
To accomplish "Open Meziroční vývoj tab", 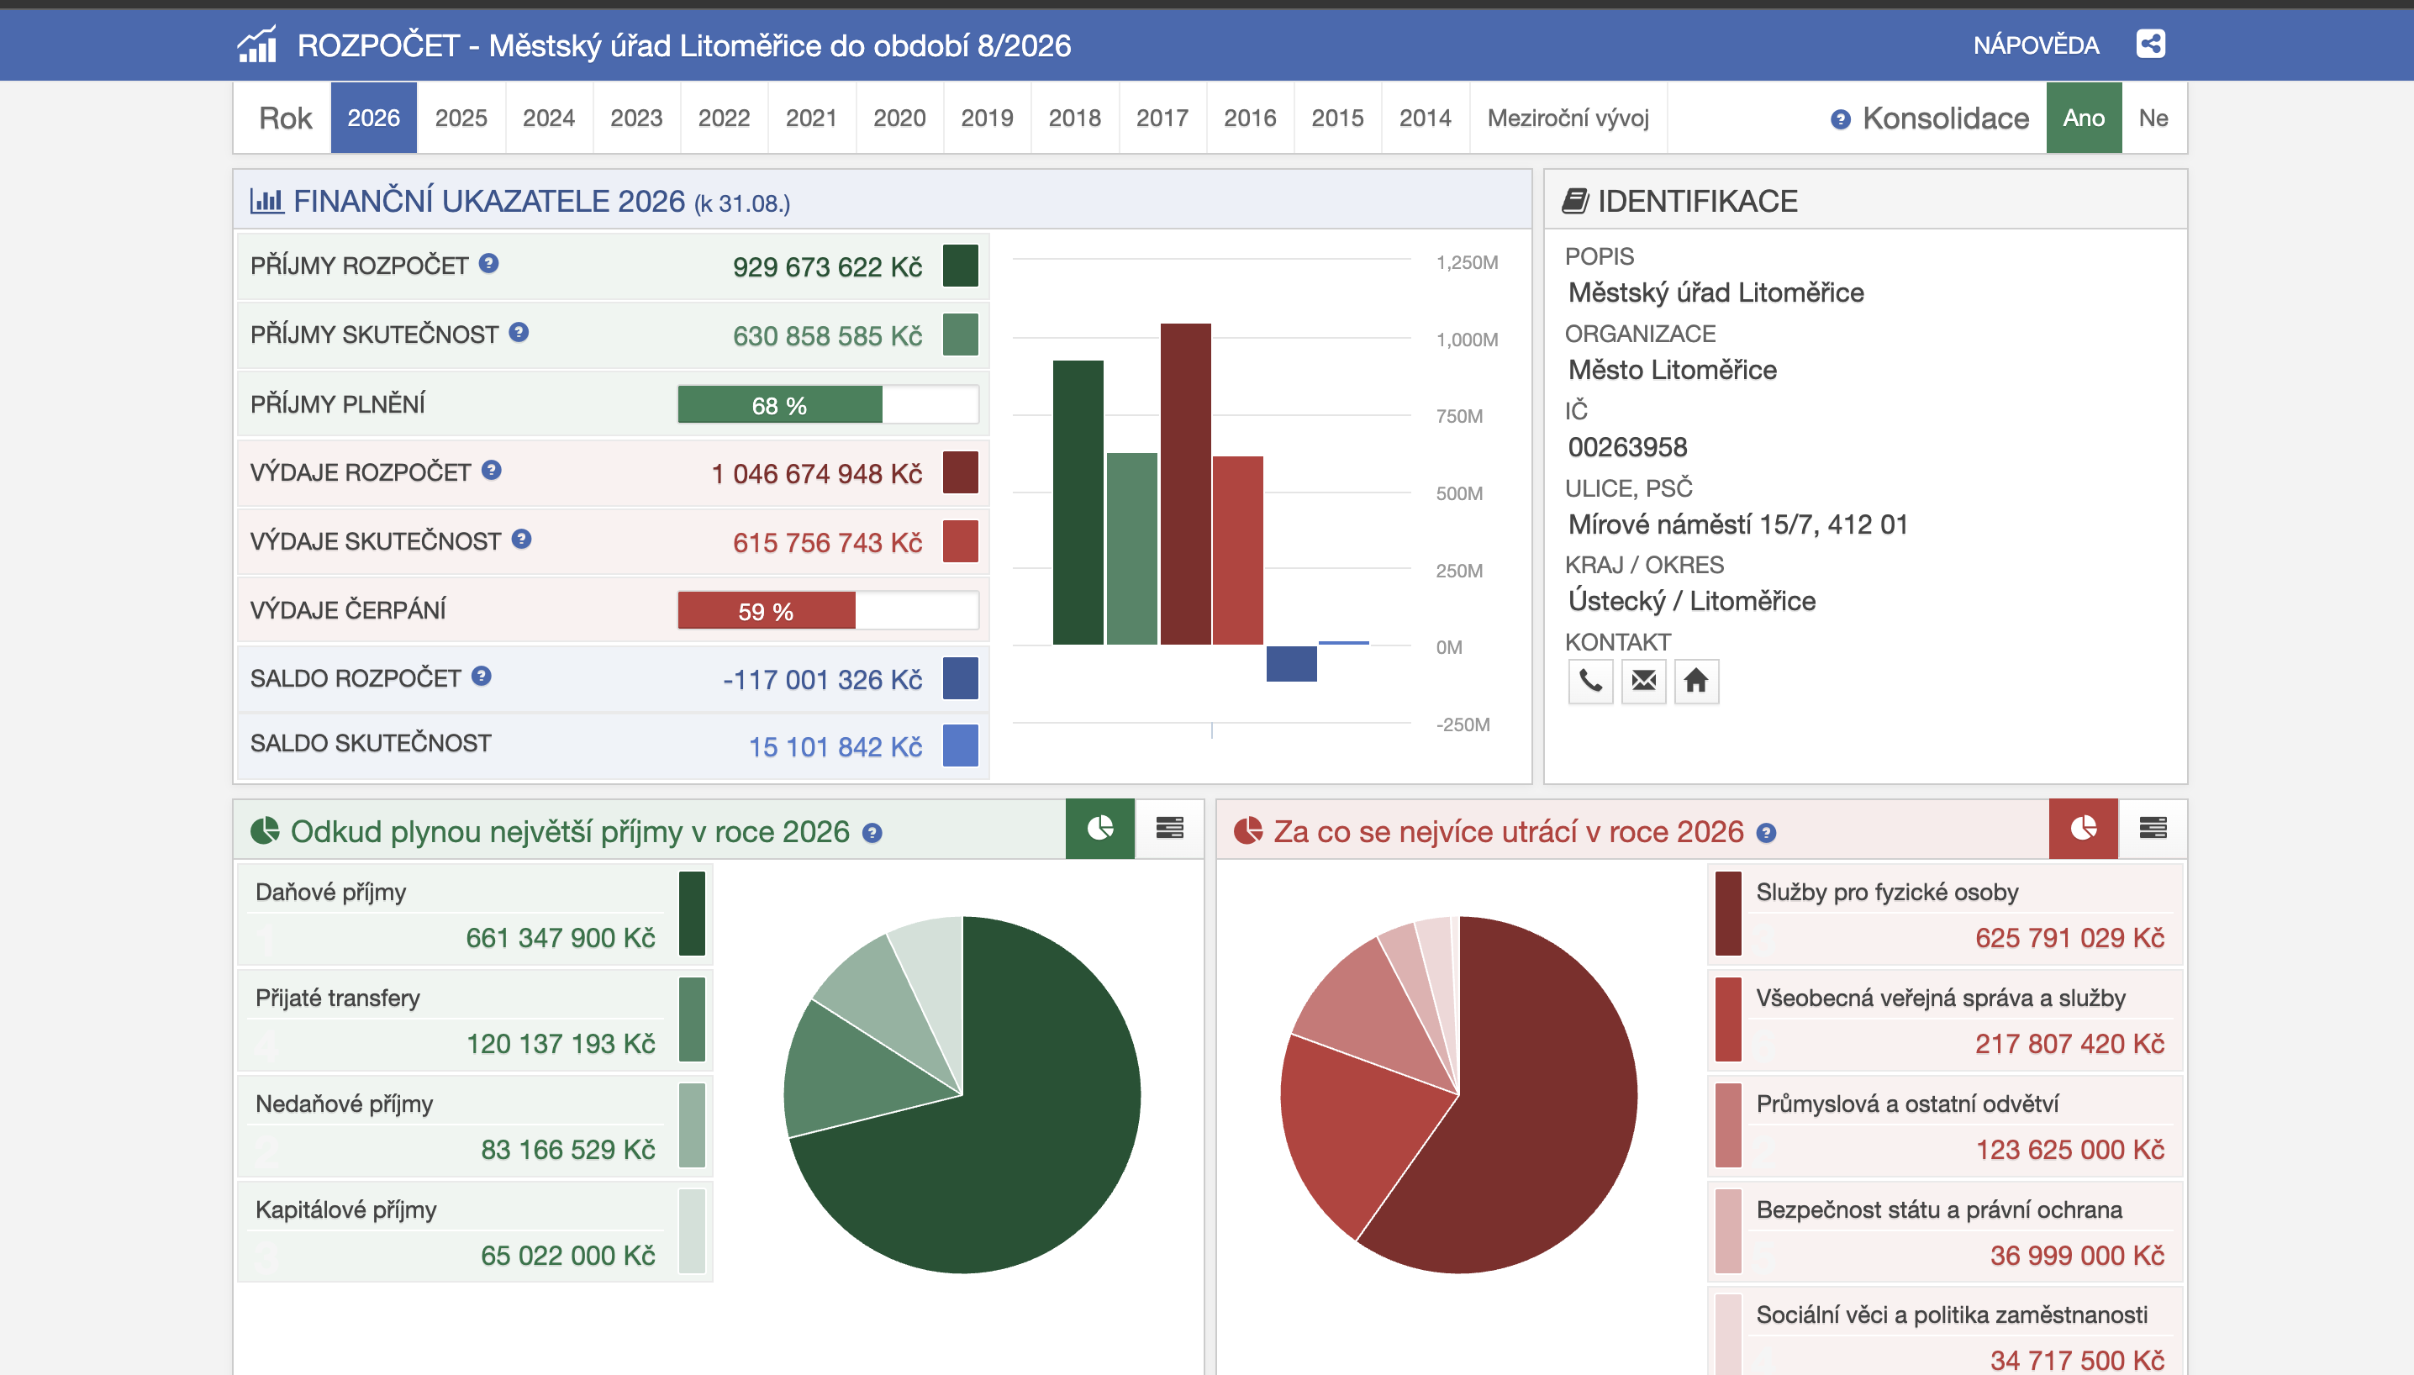I will [x=1568, y=118].
